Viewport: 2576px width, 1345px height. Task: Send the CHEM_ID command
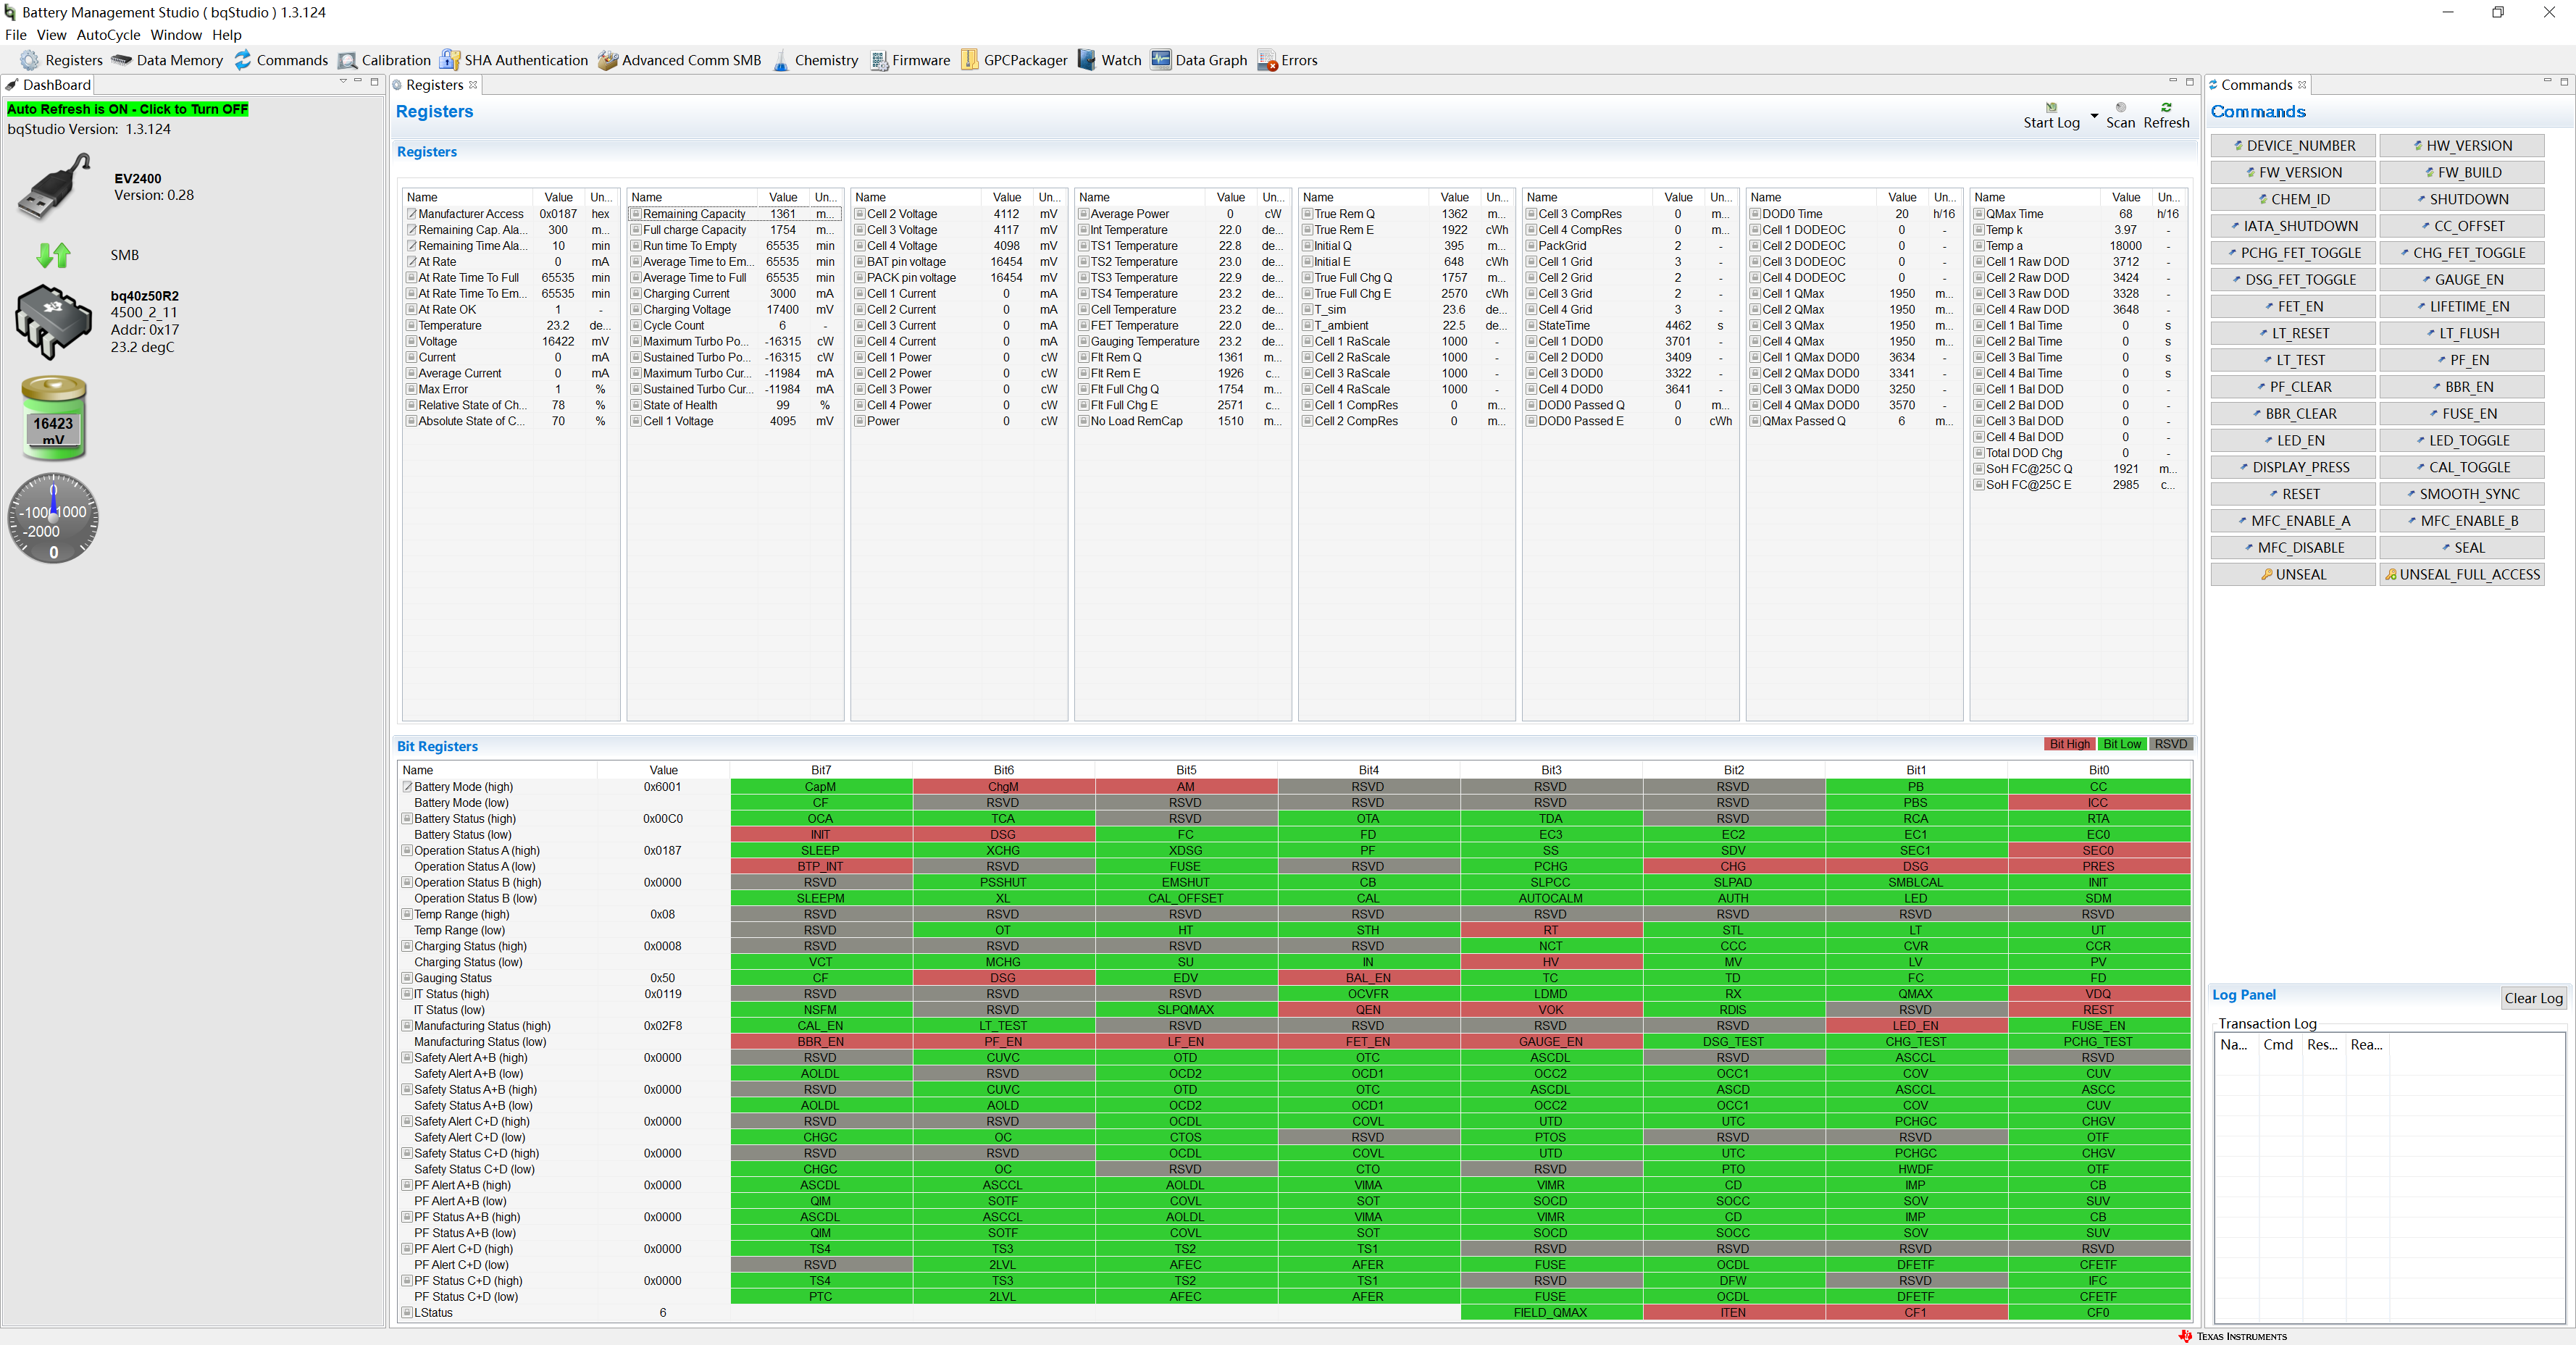pyautogui.click(x=2293, y=200)
